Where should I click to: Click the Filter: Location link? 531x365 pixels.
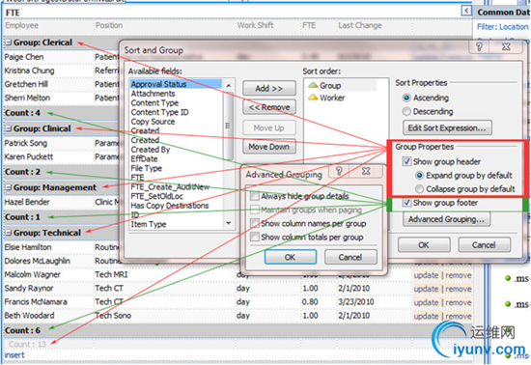503,27
